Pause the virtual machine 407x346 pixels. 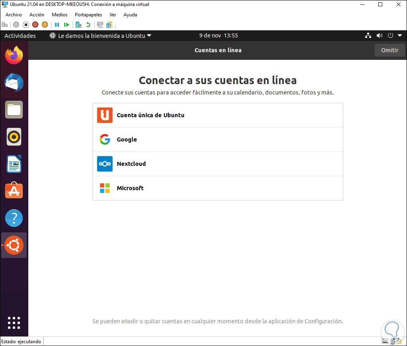[57, 25]
